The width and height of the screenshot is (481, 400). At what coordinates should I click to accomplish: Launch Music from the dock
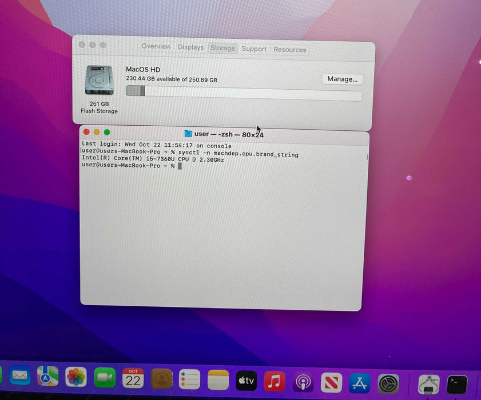(x=275, y=381)
